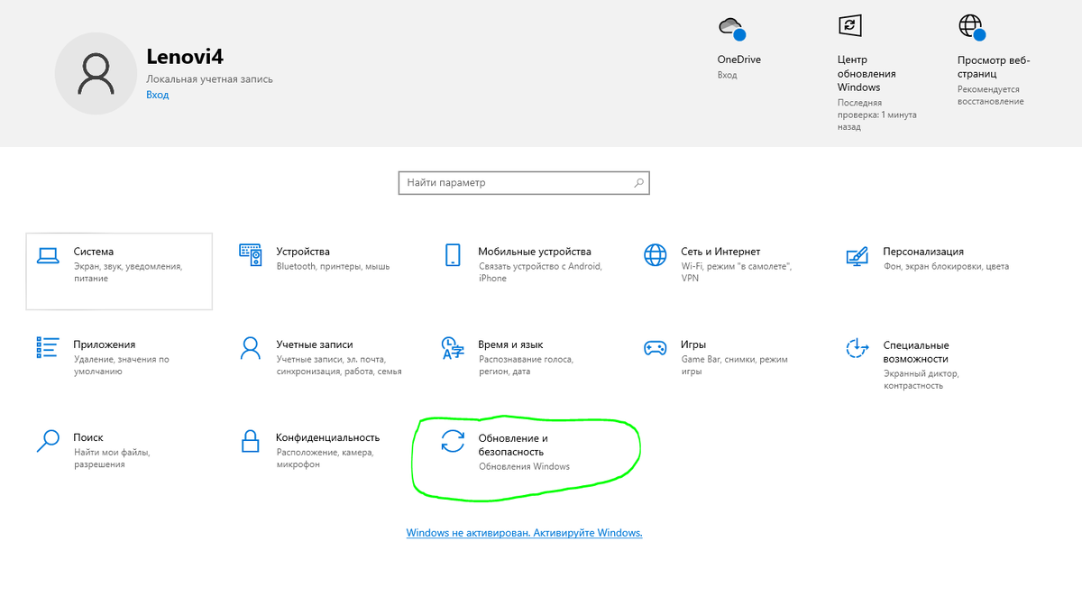Screen dimensions: 1082x606
Task: Click the Вход link under Lenovi4
Action: point(157,95)
